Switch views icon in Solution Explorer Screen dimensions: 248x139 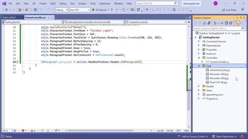pos(209,23)
